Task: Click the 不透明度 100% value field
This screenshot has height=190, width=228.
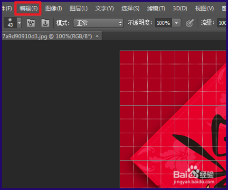Action: (x=163, y=23)
